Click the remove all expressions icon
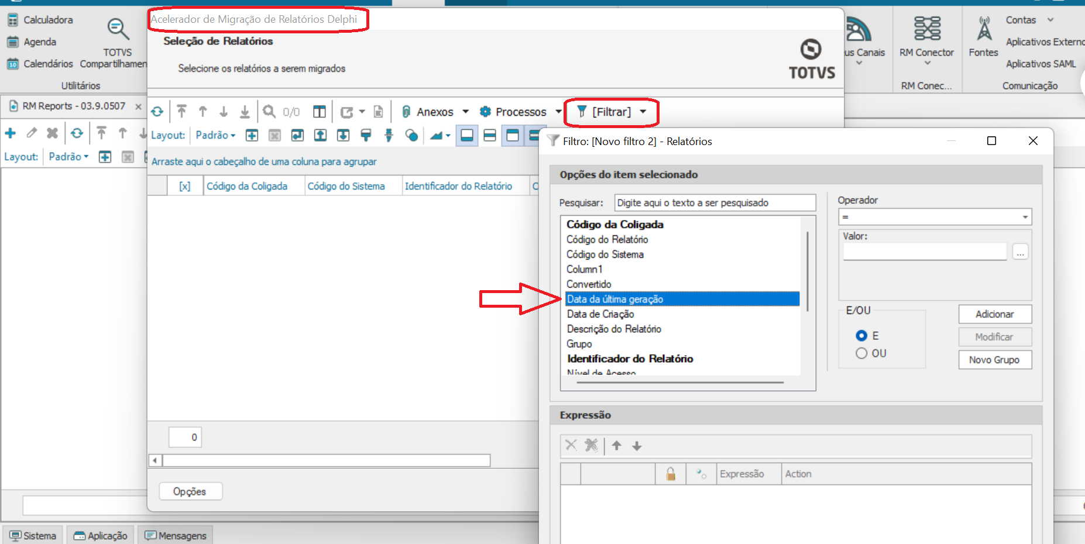Viewport: 1085px width, 544px height. tap(592, 445)
